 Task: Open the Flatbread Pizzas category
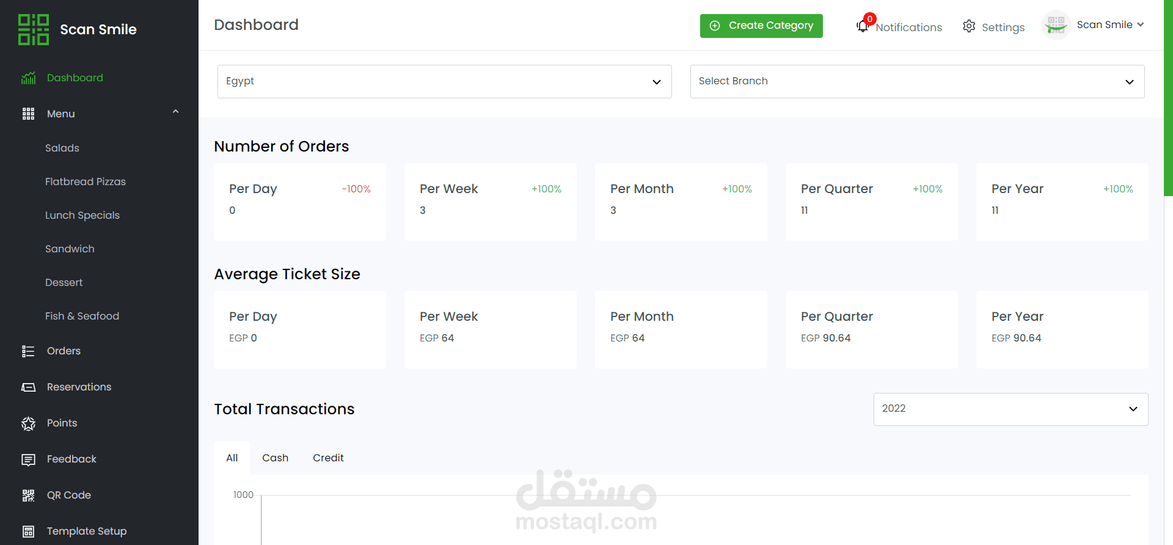(86, 181)
